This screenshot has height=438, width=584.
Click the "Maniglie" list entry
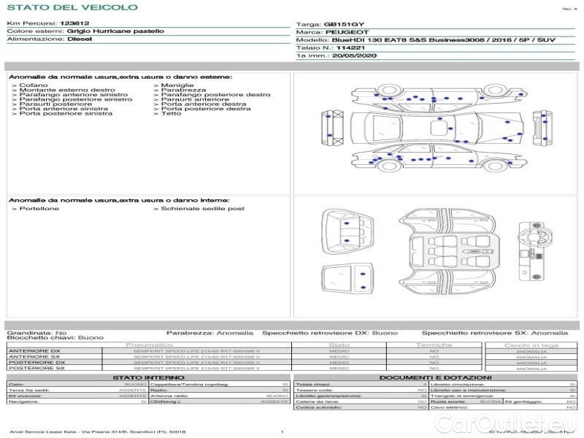(x=177, y=85)
